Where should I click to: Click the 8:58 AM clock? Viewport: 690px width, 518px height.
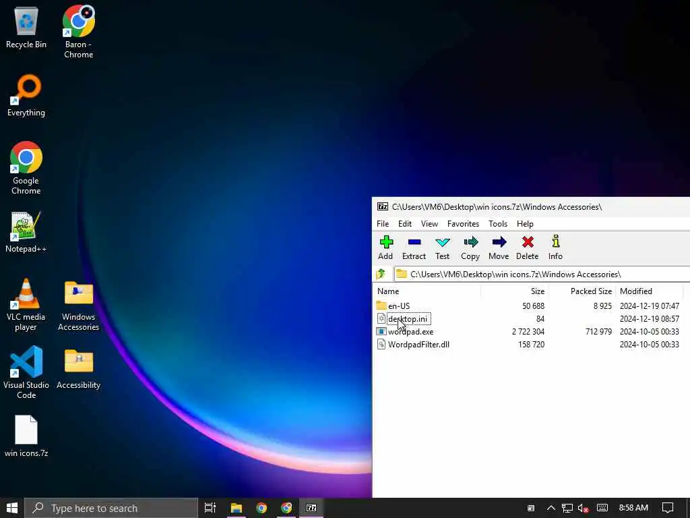(x=633, y=508)
